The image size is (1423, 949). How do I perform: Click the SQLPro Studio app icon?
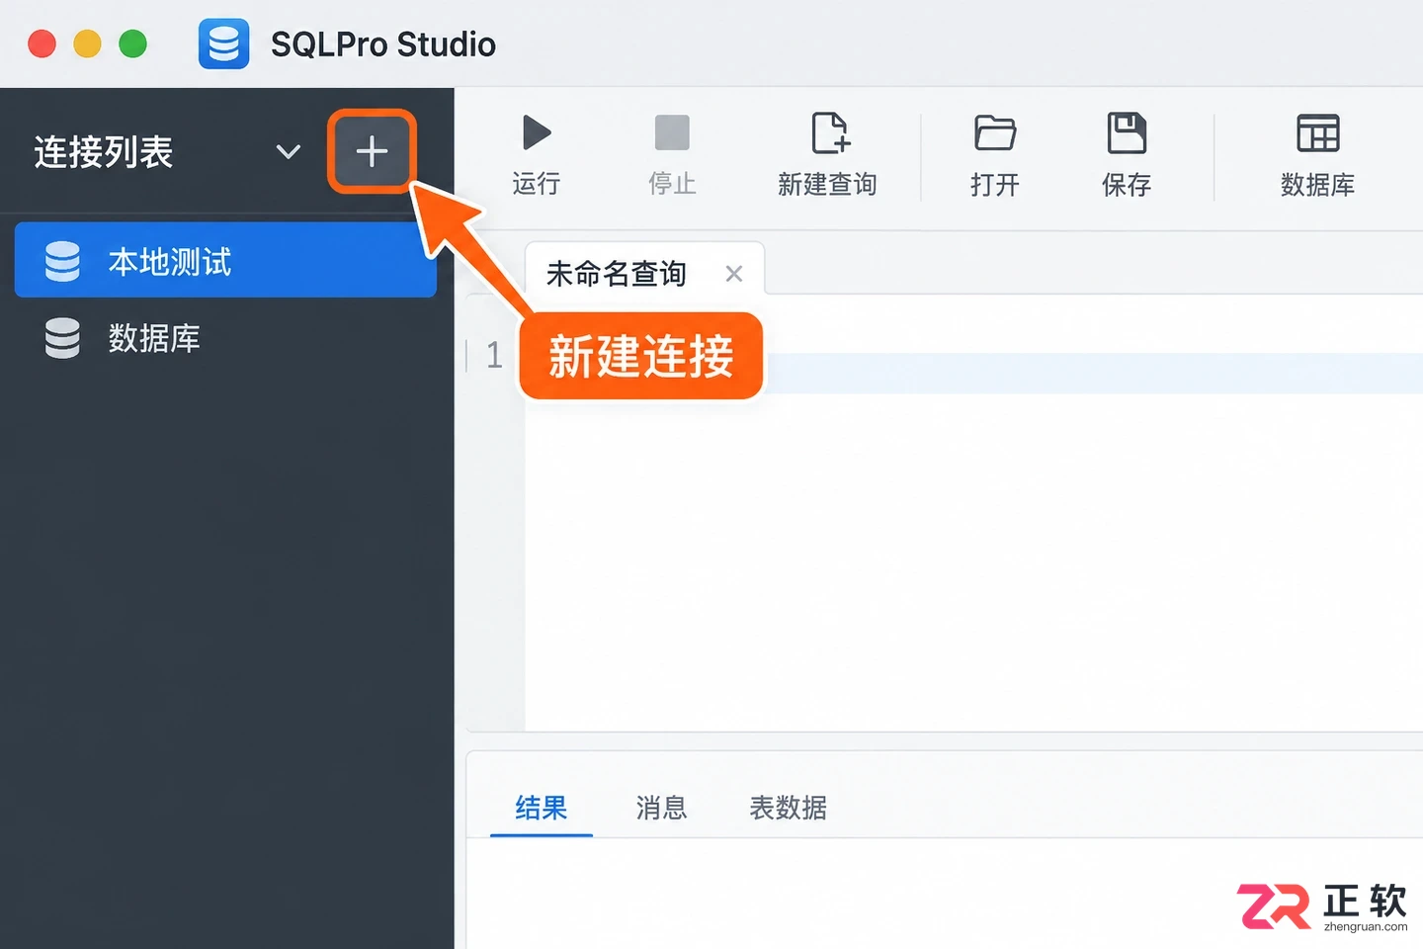tap(224, 44)
